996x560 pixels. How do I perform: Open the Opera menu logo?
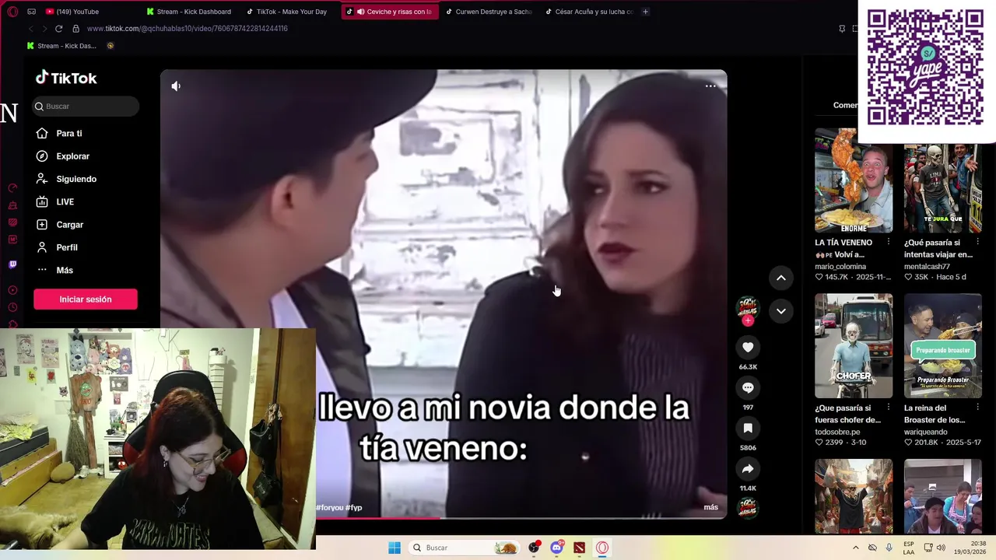tap(12, 12)
